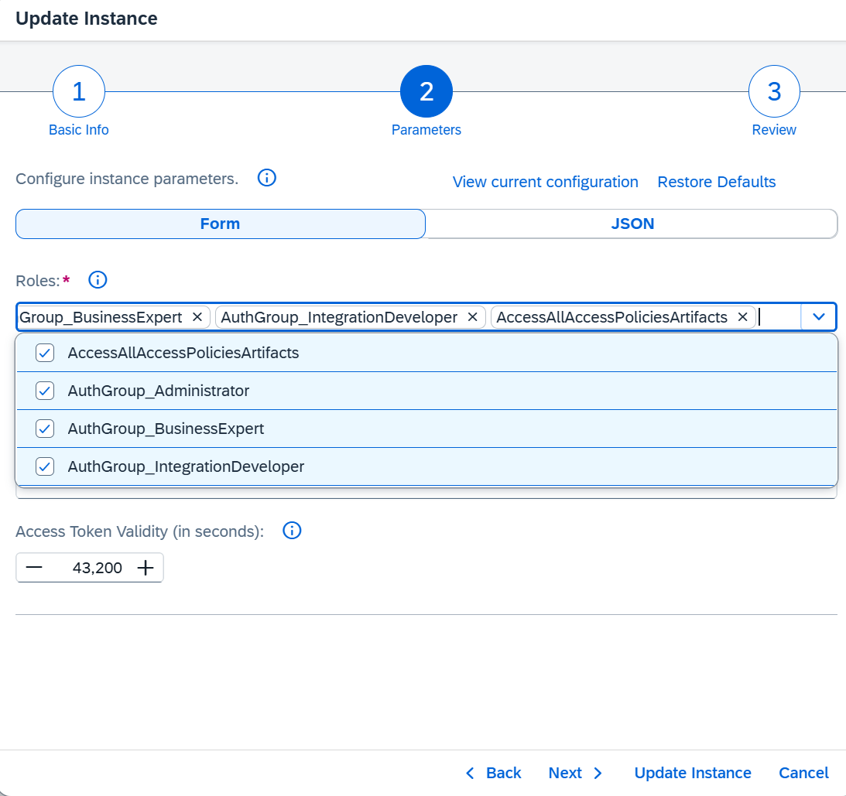
Task: Click the Restore Defaults link
Action: click(x=716, y=182)
